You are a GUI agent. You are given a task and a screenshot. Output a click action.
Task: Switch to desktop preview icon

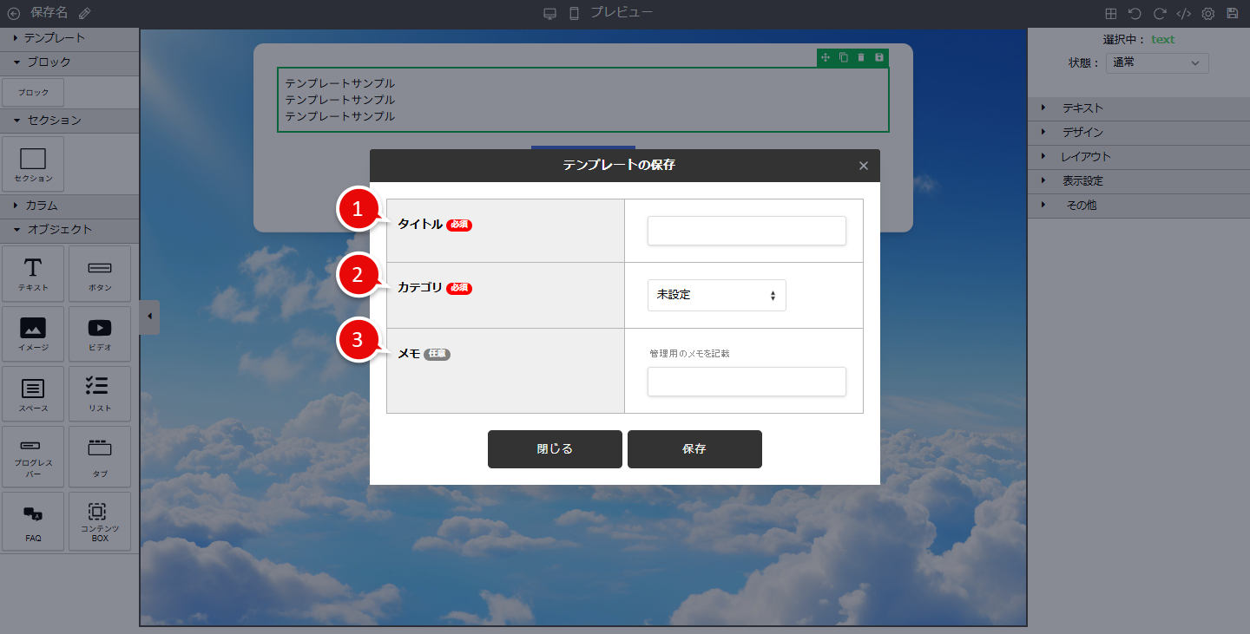coord(549,13)
